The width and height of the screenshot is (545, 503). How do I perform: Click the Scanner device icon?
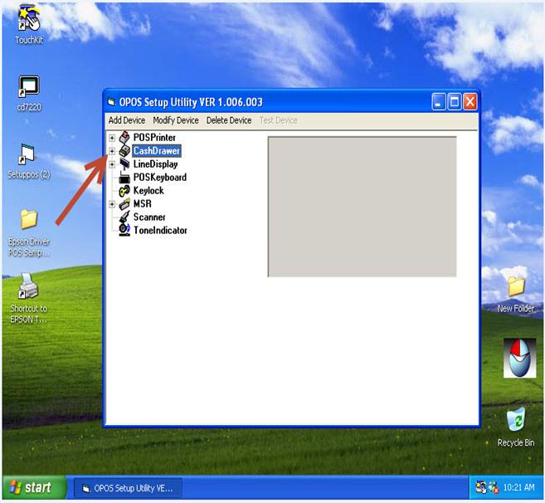click(x=124, y=217)
